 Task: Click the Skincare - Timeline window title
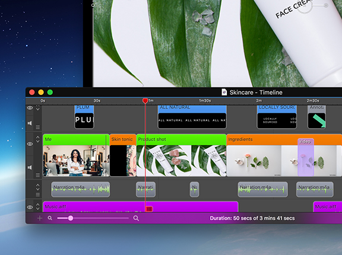click(x=256, y=93)
